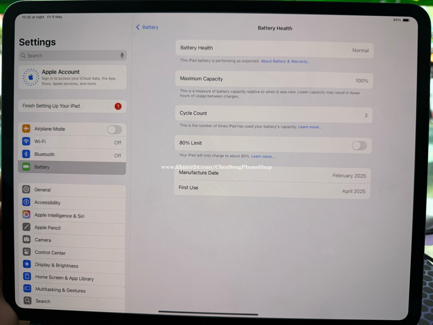The height and width of the screenshot is (325, 433).
Task: Tap the Camera icon in sidebar
Action: point(27,239)
